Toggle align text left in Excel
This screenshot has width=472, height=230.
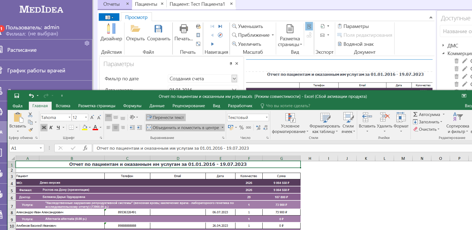coord(109,127)
